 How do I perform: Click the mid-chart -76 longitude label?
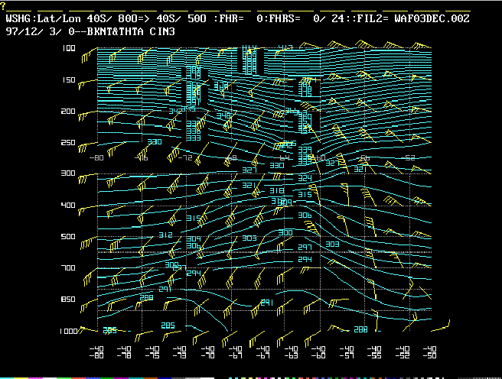[141, 158]
